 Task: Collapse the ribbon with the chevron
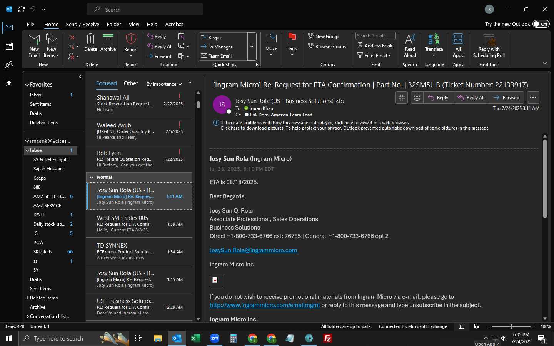pyautogui.click(x=545, y=63)
